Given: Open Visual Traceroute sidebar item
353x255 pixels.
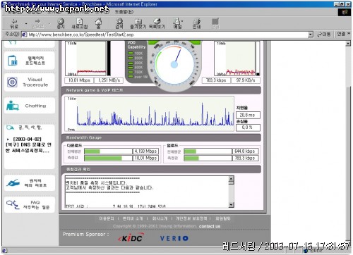Looking at the screenshot, I should coord(30,82).
